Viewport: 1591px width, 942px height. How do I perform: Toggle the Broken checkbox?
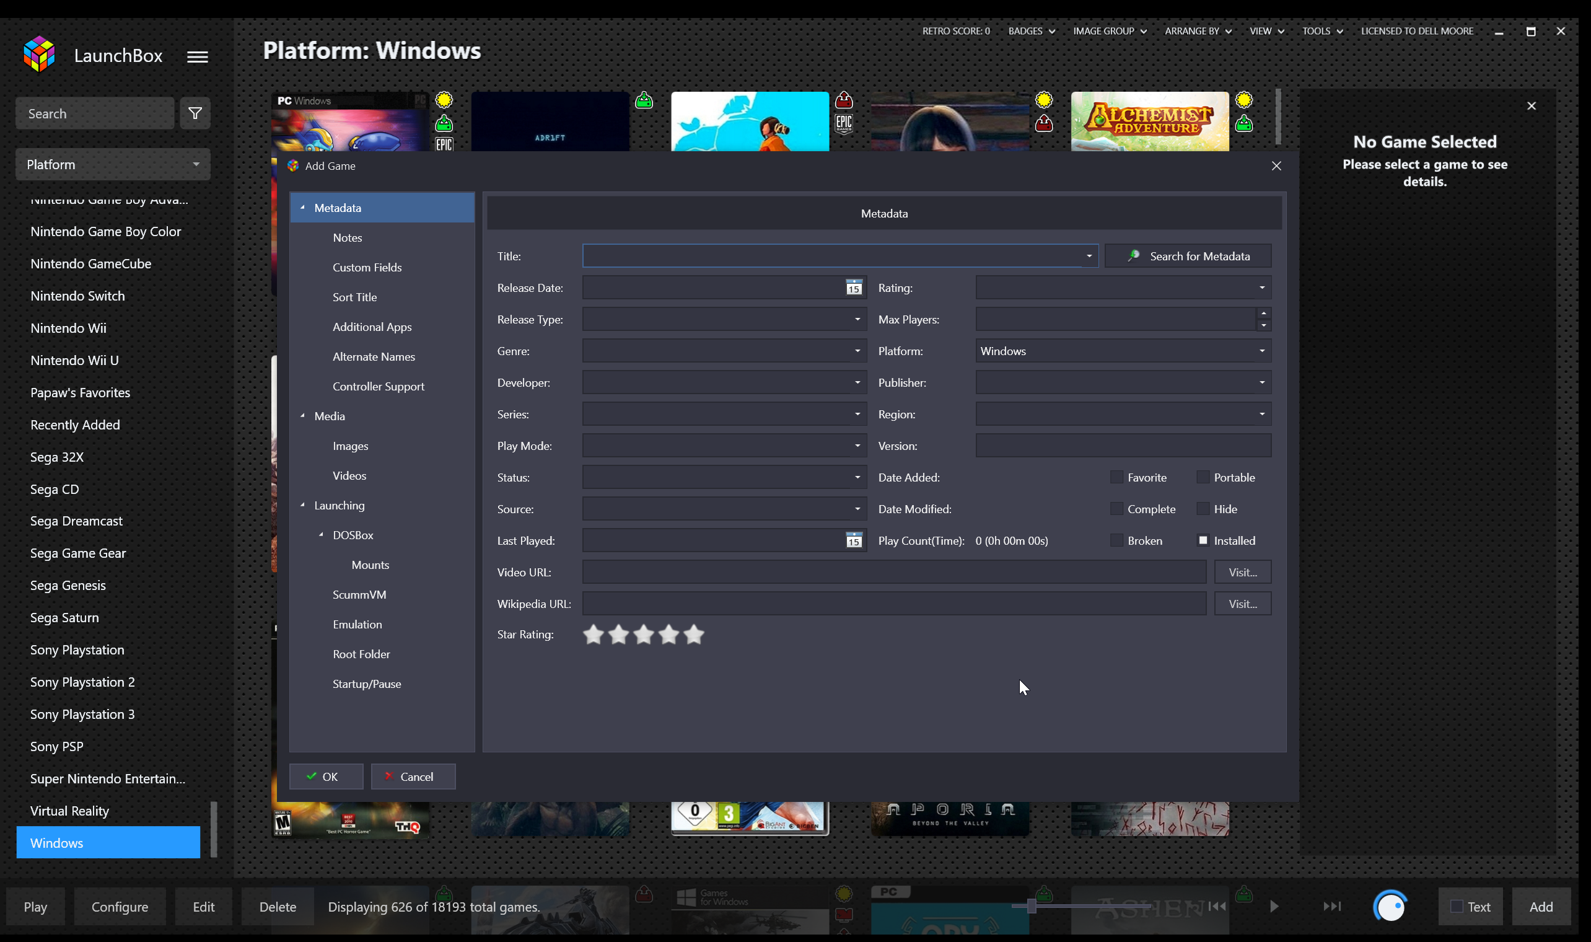pyautogui.click(x=1116, y=540)
